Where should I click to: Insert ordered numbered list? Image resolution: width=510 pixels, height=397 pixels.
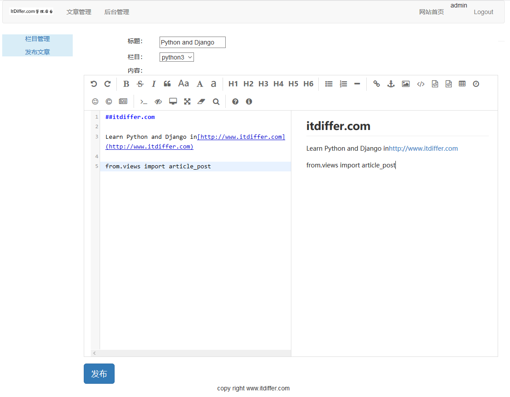[343, 84]
